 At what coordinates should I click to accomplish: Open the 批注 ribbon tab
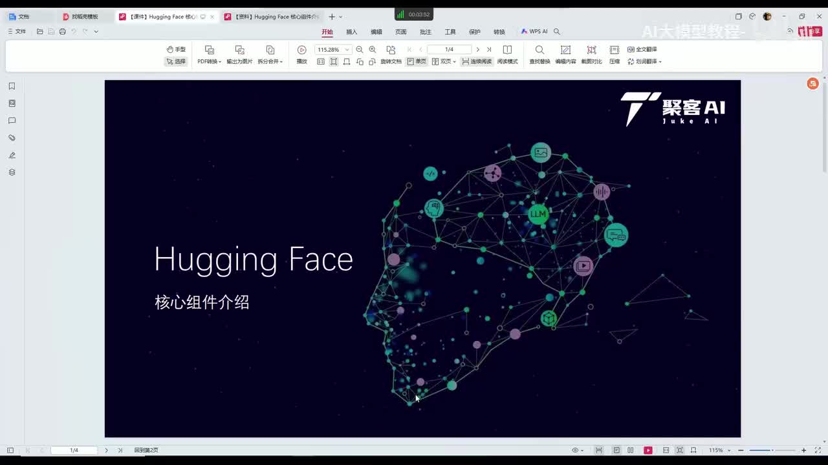[426, 32]
